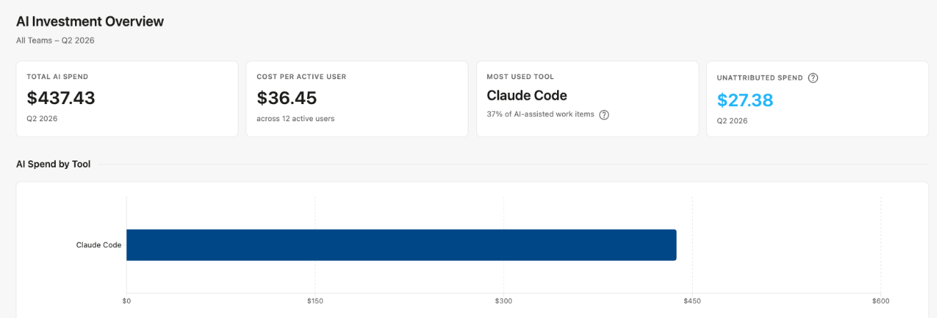The width and height of the screenshot is (937, 318).
Task: Click Q2 2026 under total AI spend
Action: 42,118
